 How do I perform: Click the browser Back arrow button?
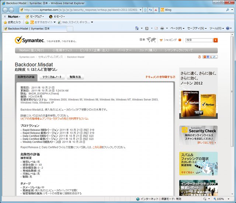[5, 10]
